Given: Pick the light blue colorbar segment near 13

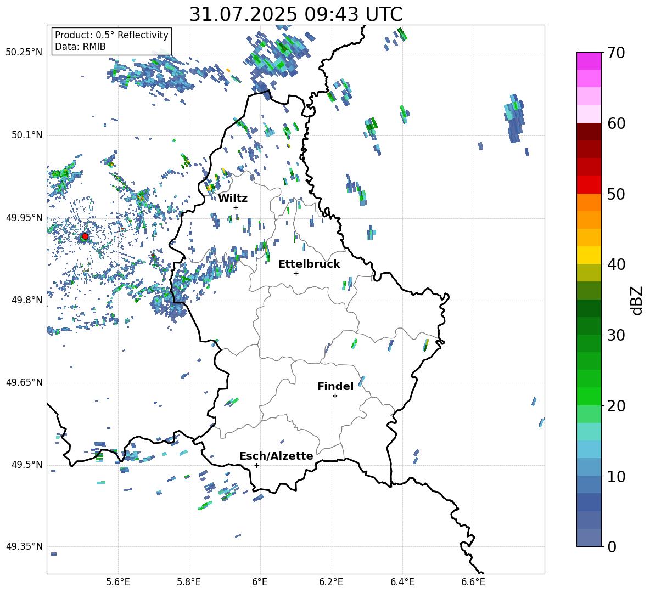Looking at the screenshot, I should point(589,449).
